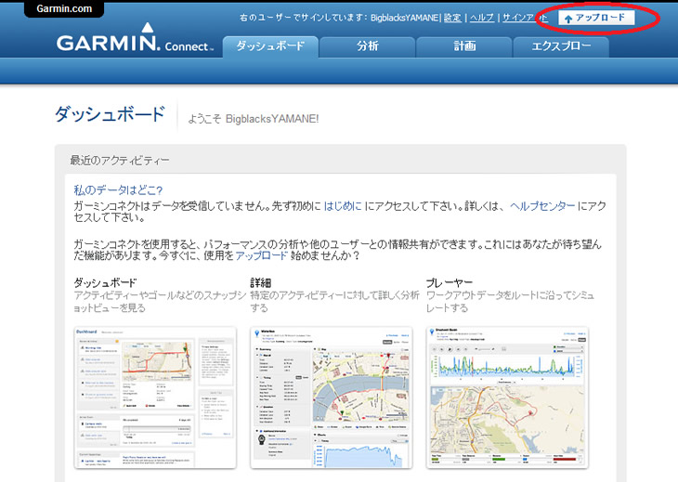This screenshot has width=678, height=482.
Task: Open the 分析 tab
Action: (367, 46)
